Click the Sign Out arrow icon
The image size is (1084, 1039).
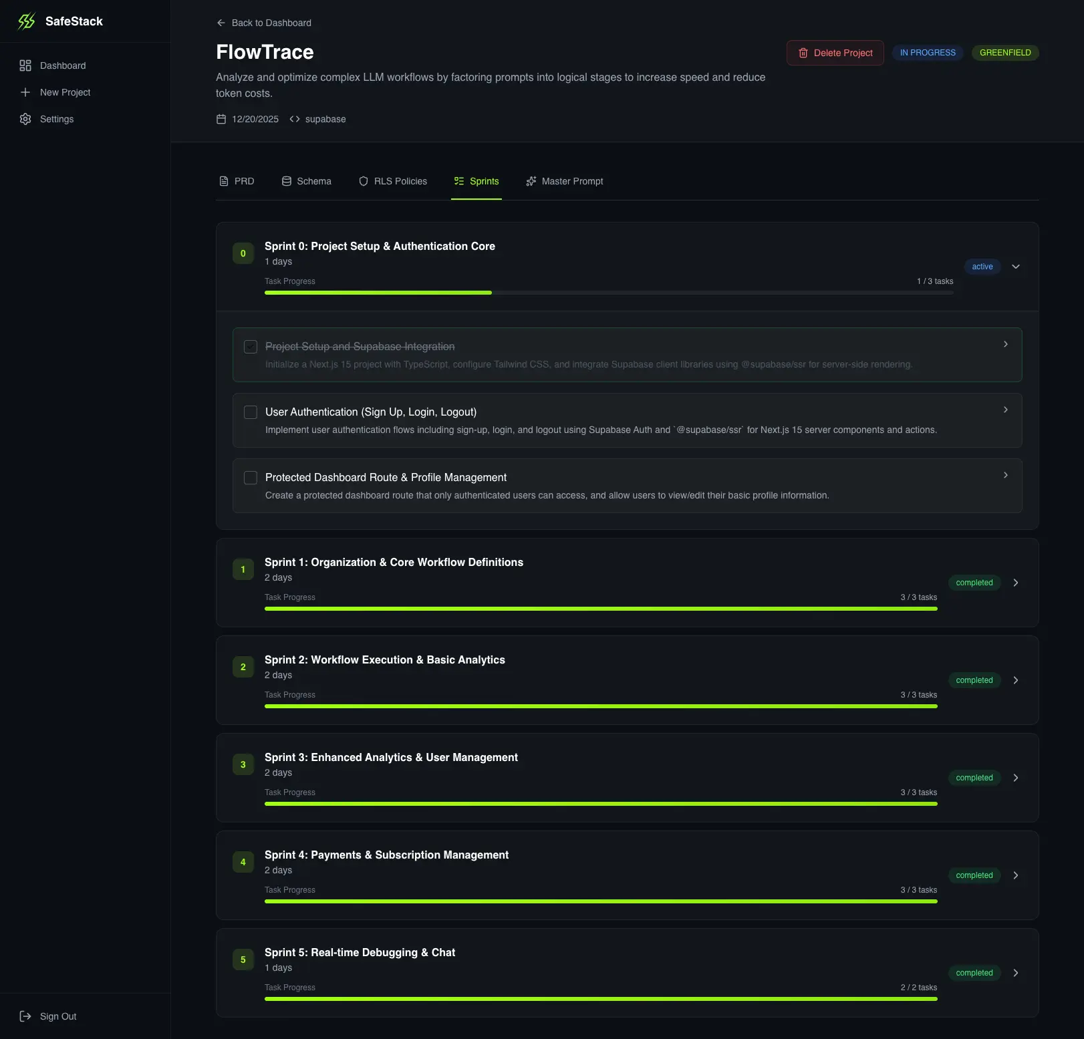25,1016
